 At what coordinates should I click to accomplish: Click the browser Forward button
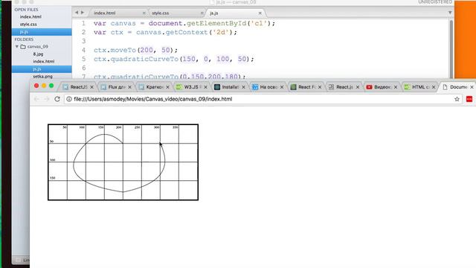46,99
